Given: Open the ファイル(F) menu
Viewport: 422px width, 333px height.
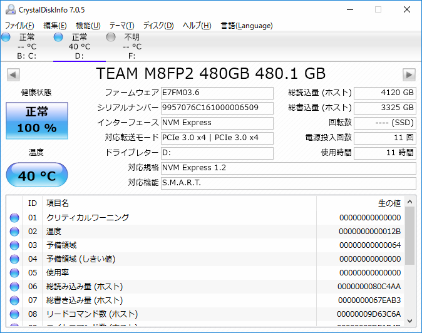Looking at the screenshot, I should [19, 26].
